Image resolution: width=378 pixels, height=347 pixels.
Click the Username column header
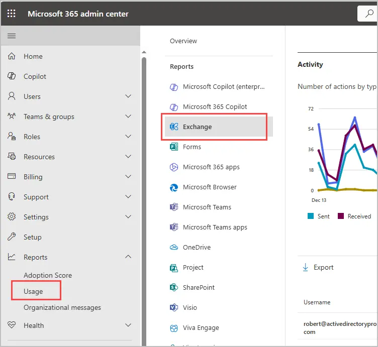point(317,302)
